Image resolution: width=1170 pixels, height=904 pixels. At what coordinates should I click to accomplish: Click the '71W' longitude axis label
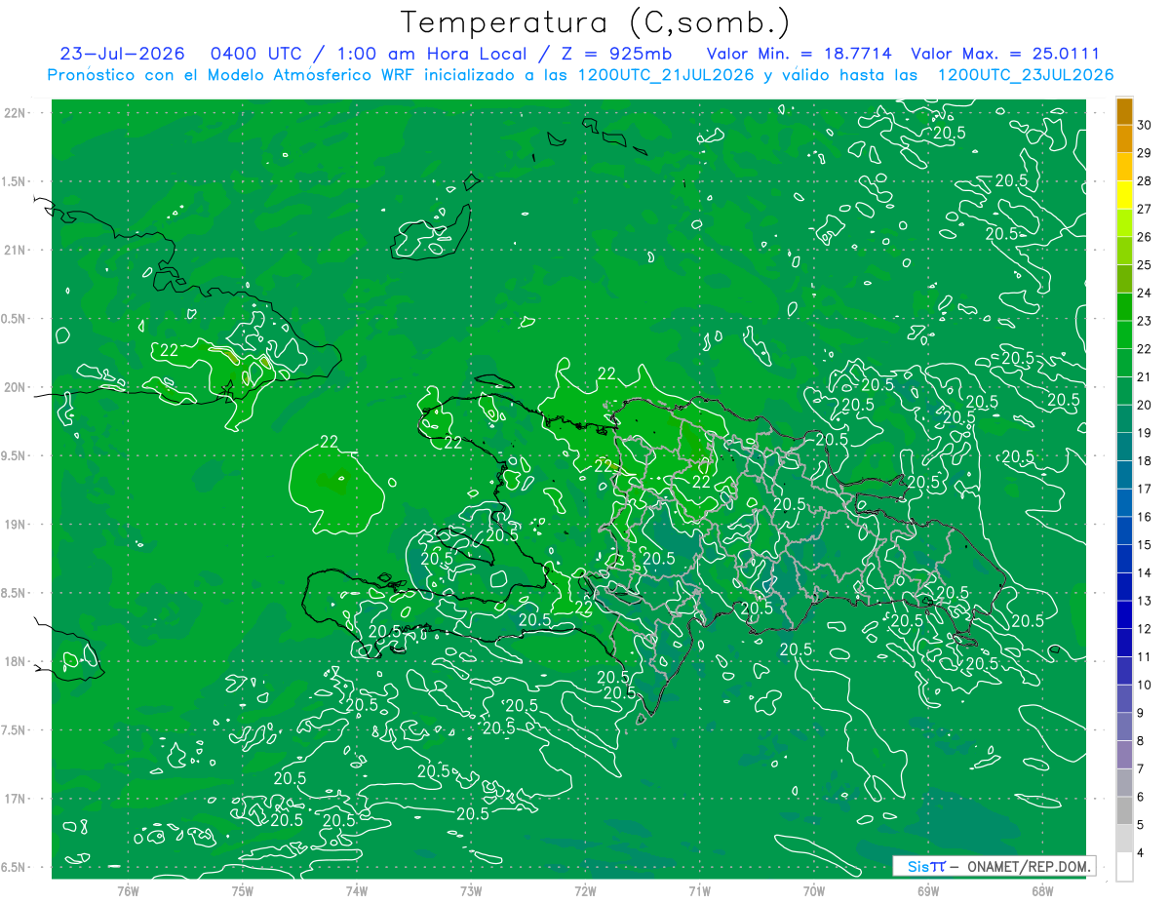click(x=699, y=891)
